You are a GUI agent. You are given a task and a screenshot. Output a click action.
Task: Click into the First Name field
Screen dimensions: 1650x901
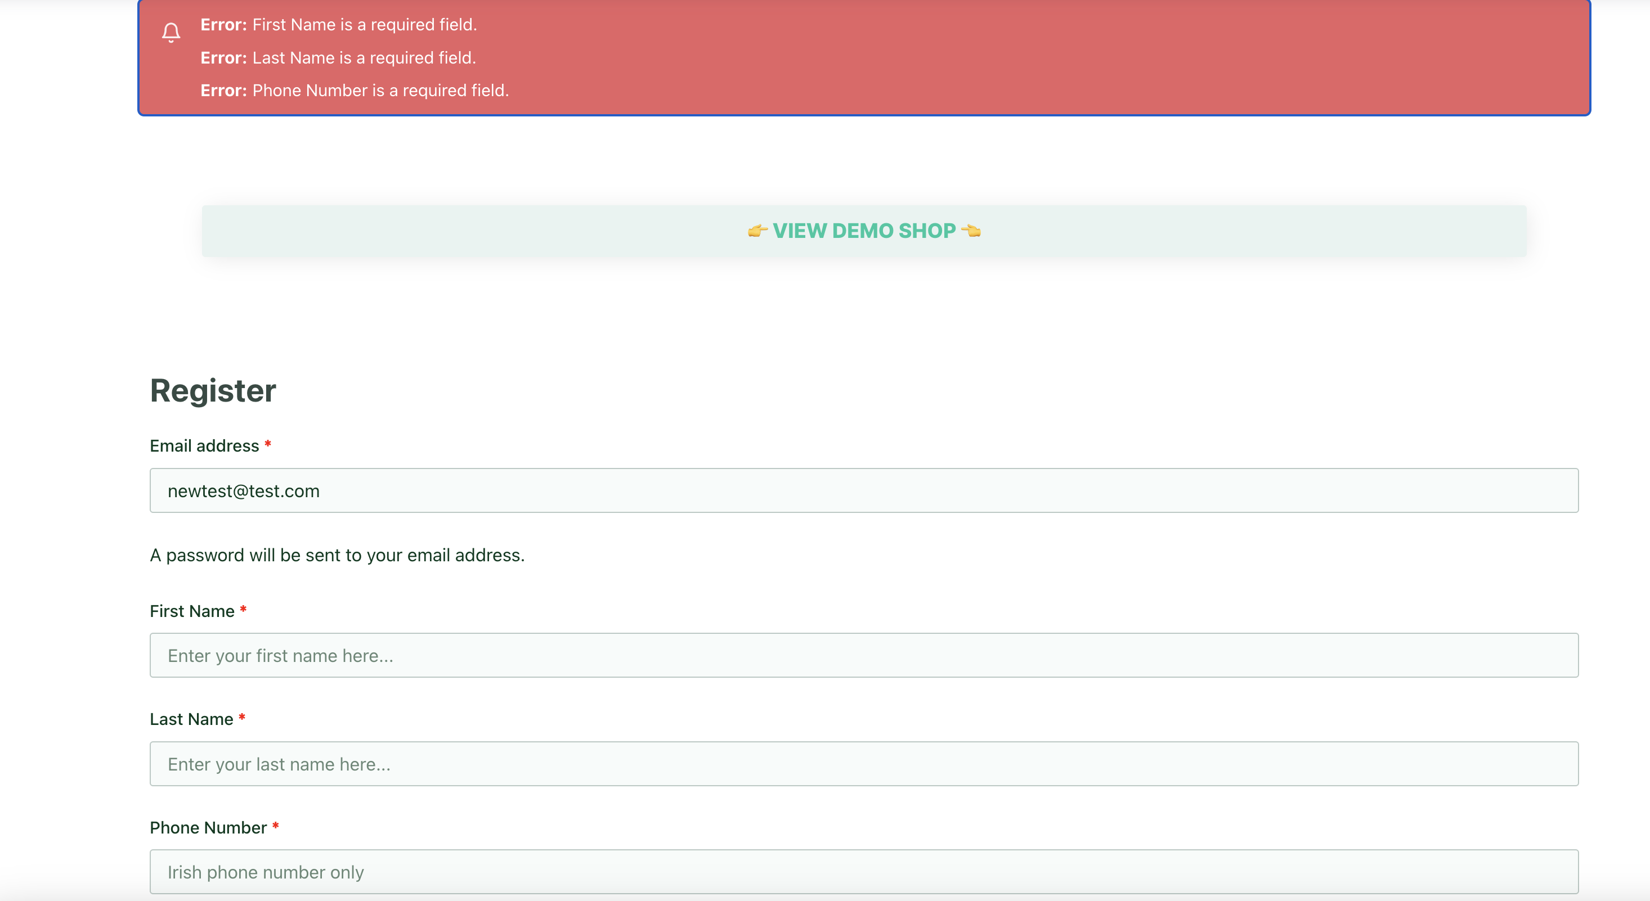coord(864,655)
